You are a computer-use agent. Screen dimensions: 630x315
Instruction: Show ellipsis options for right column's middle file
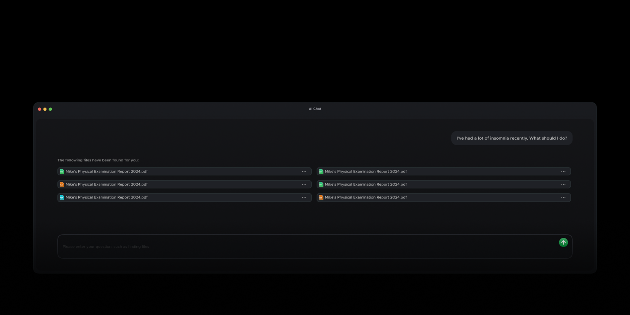pyautogui.click(x=563, y=184)
